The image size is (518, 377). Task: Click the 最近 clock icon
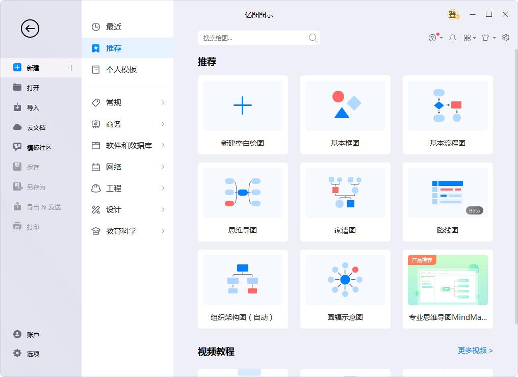tap(96, 26)
